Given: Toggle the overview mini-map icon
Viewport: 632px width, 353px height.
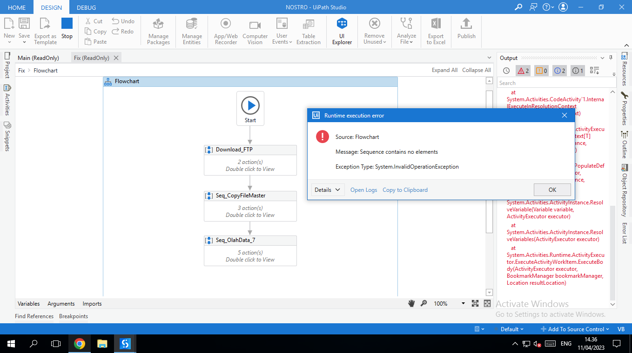Looking at the screenshot, I should 487,303.
